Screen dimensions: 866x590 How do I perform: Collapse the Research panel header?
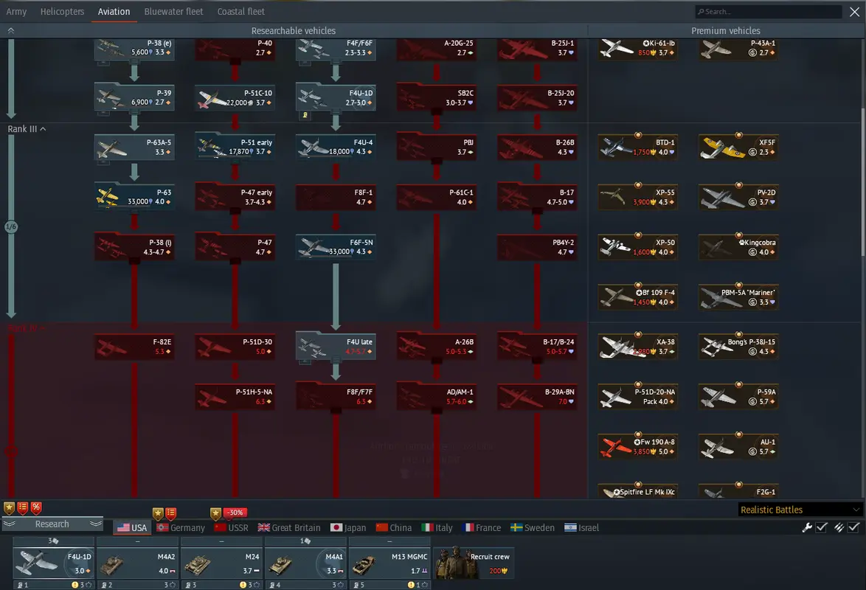coord(52,524)
